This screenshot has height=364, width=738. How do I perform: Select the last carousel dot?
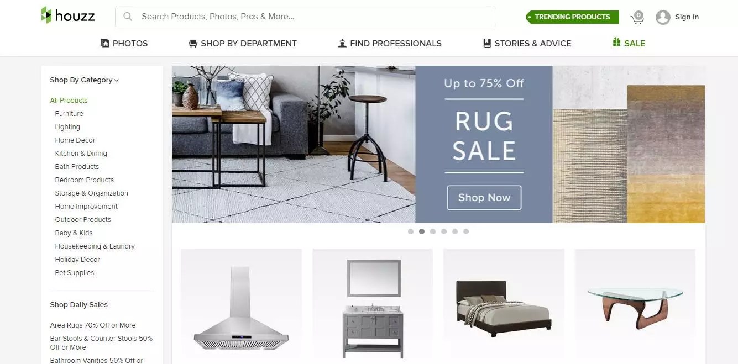point(466,231)
